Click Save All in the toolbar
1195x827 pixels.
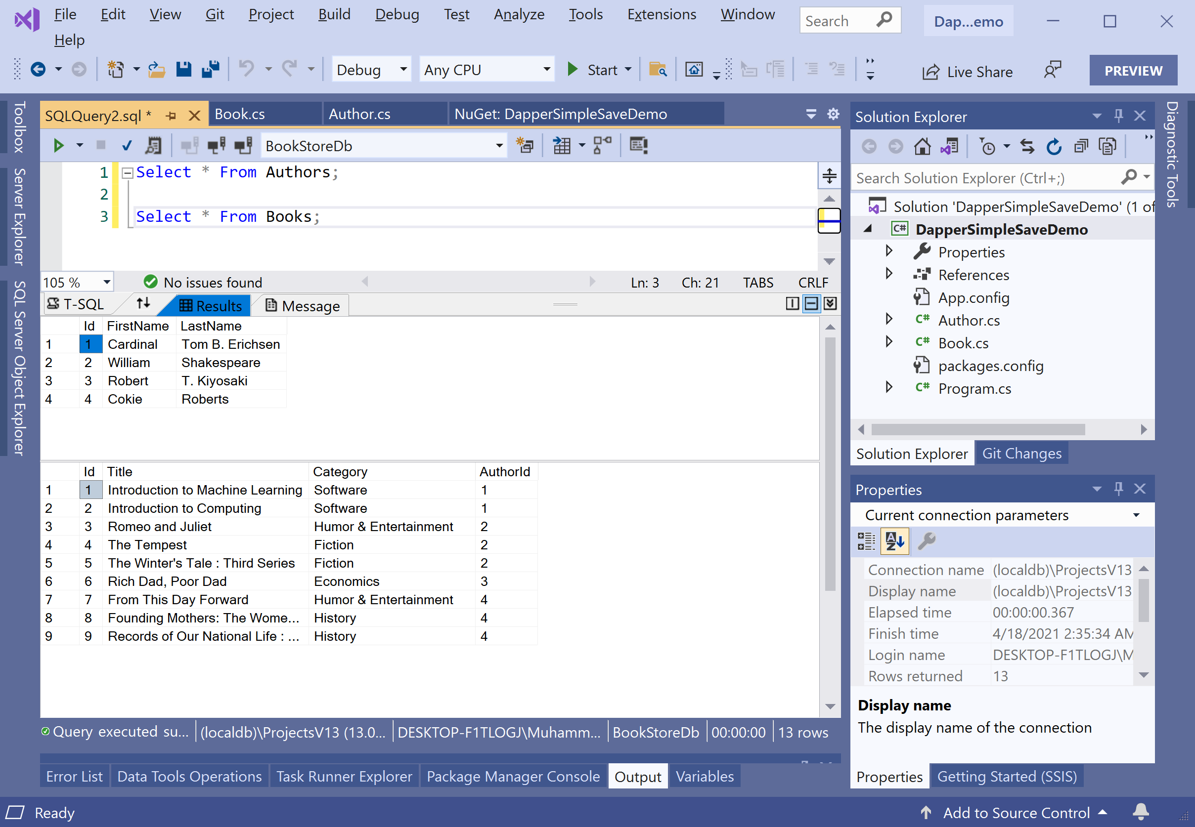tap(210, 70)
